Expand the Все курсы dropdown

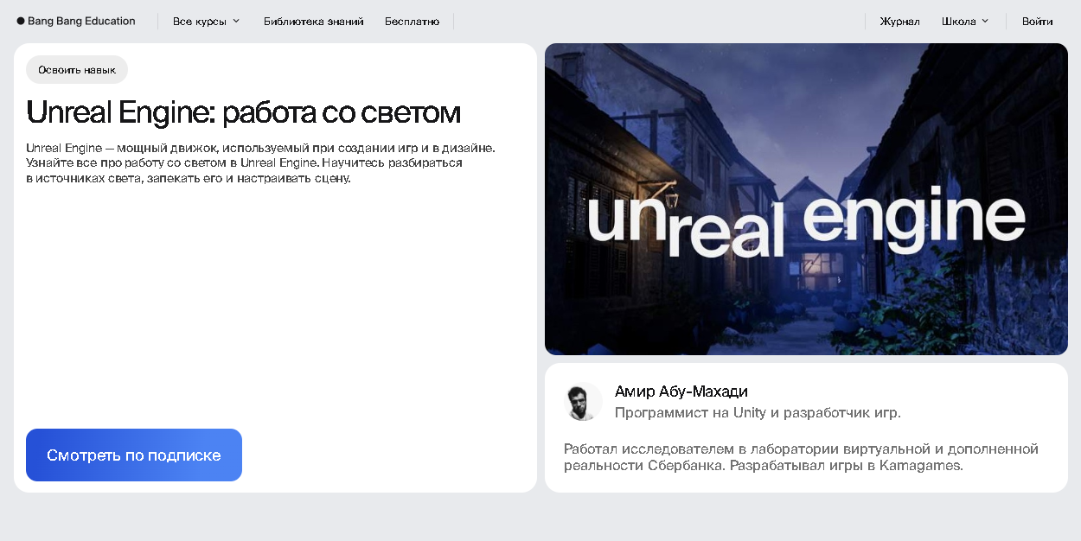coord(207,22)
